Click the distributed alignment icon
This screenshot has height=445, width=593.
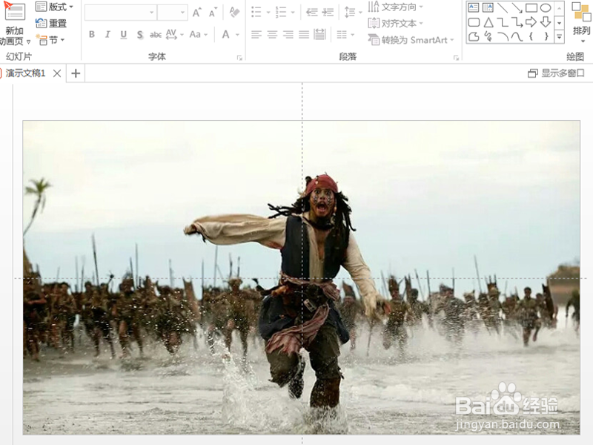tap(320, 35)
